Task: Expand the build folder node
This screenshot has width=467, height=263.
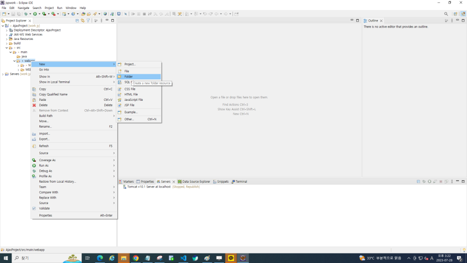Action: [7, 43]
